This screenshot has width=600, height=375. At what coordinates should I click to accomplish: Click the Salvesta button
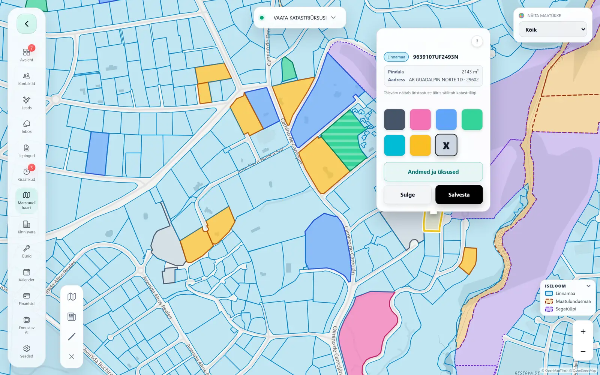(459, 195)
